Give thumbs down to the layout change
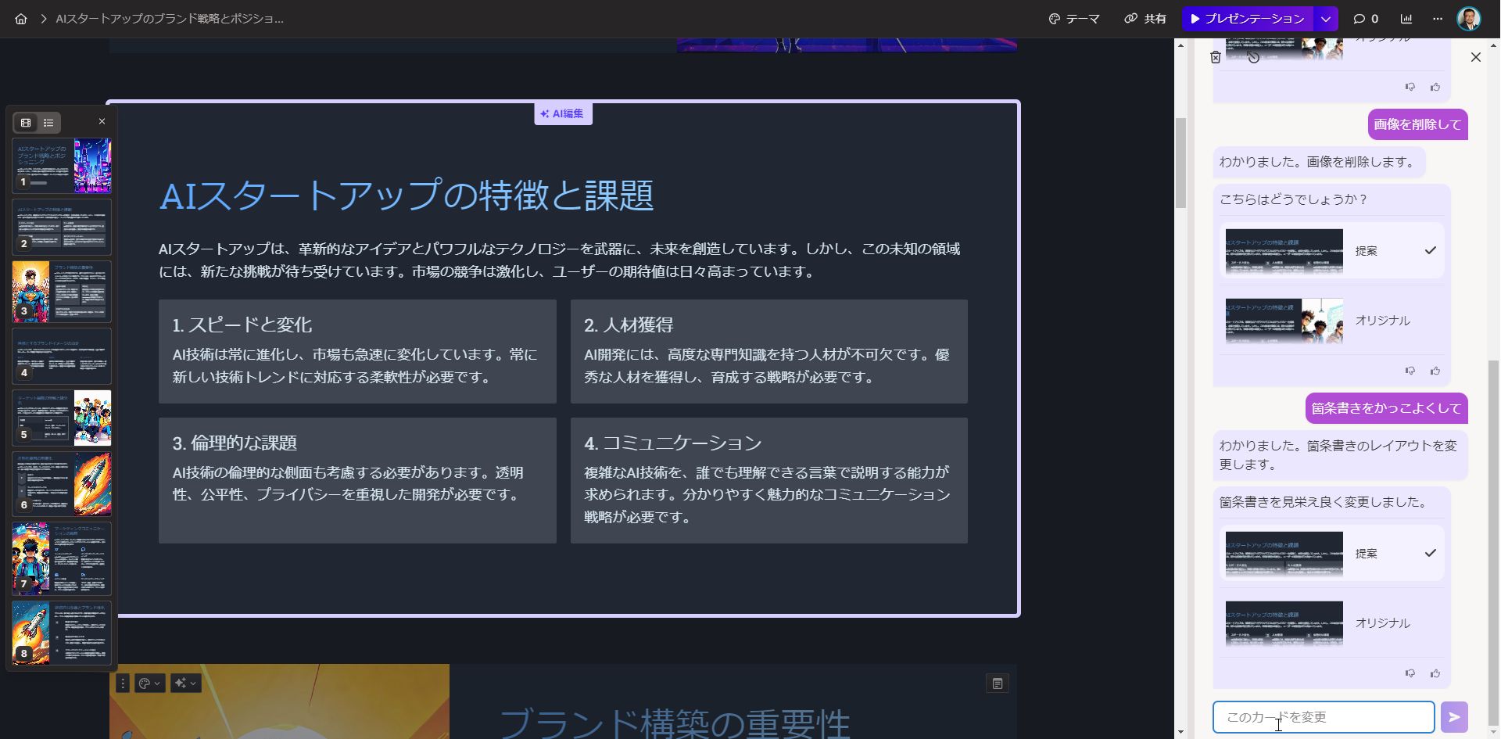The width and height of the screenshot is (1501, 739). (1411, 673)
